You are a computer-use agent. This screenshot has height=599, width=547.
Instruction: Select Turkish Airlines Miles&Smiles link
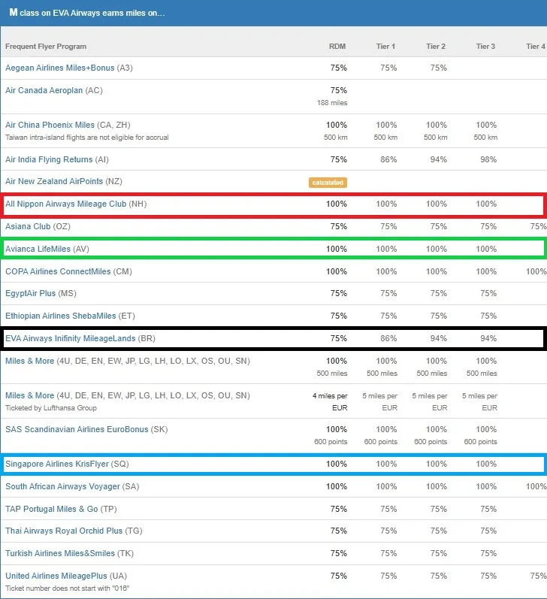click(x=60, y=554)
